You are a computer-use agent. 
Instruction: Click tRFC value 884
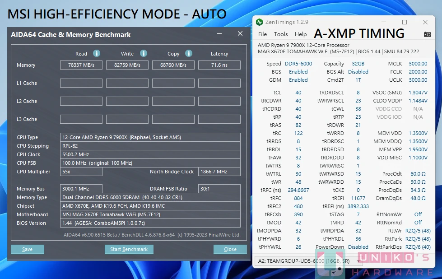pyautogui.click(x=298, y=198)
